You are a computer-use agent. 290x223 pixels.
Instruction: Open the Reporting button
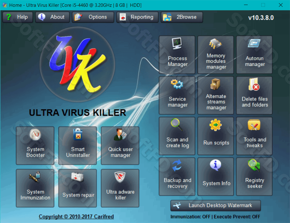(137, 17)
